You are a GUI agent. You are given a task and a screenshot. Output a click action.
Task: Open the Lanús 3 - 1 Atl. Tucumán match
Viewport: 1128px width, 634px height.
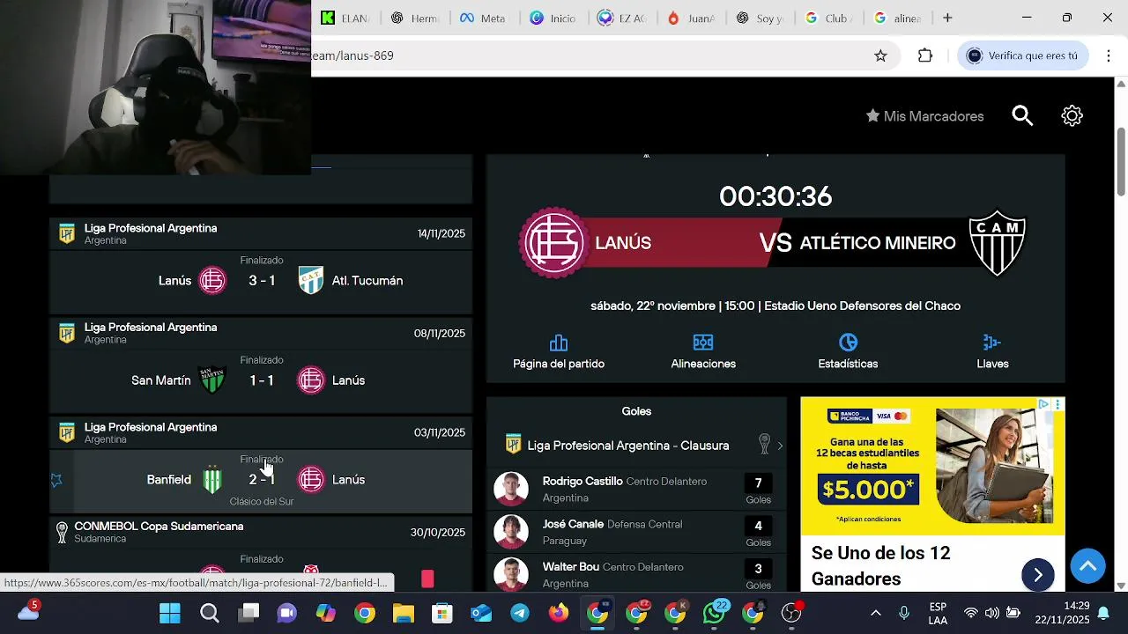point(261,280)
